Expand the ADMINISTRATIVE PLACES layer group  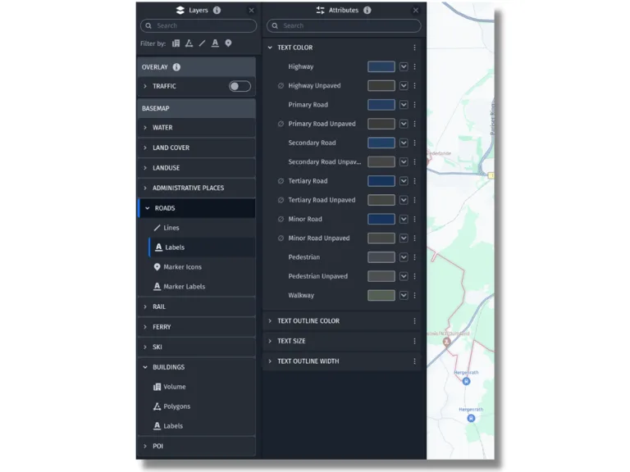pyautogui.click(x=145, y=188)
